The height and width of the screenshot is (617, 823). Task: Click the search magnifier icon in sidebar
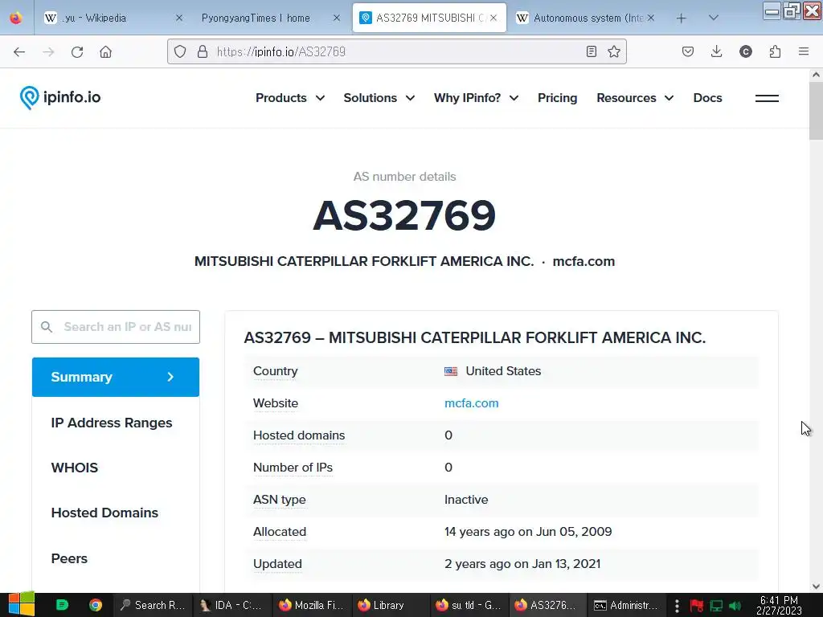click(47, 327)
